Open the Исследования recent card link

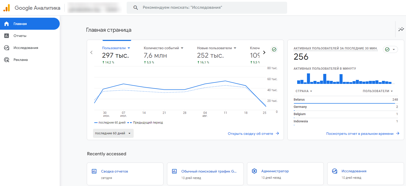pyautogui.click(x=366, y=174)
